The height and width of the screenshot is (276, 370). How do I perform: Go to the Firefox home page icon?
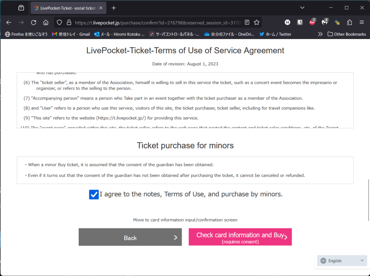click(46, 22)
